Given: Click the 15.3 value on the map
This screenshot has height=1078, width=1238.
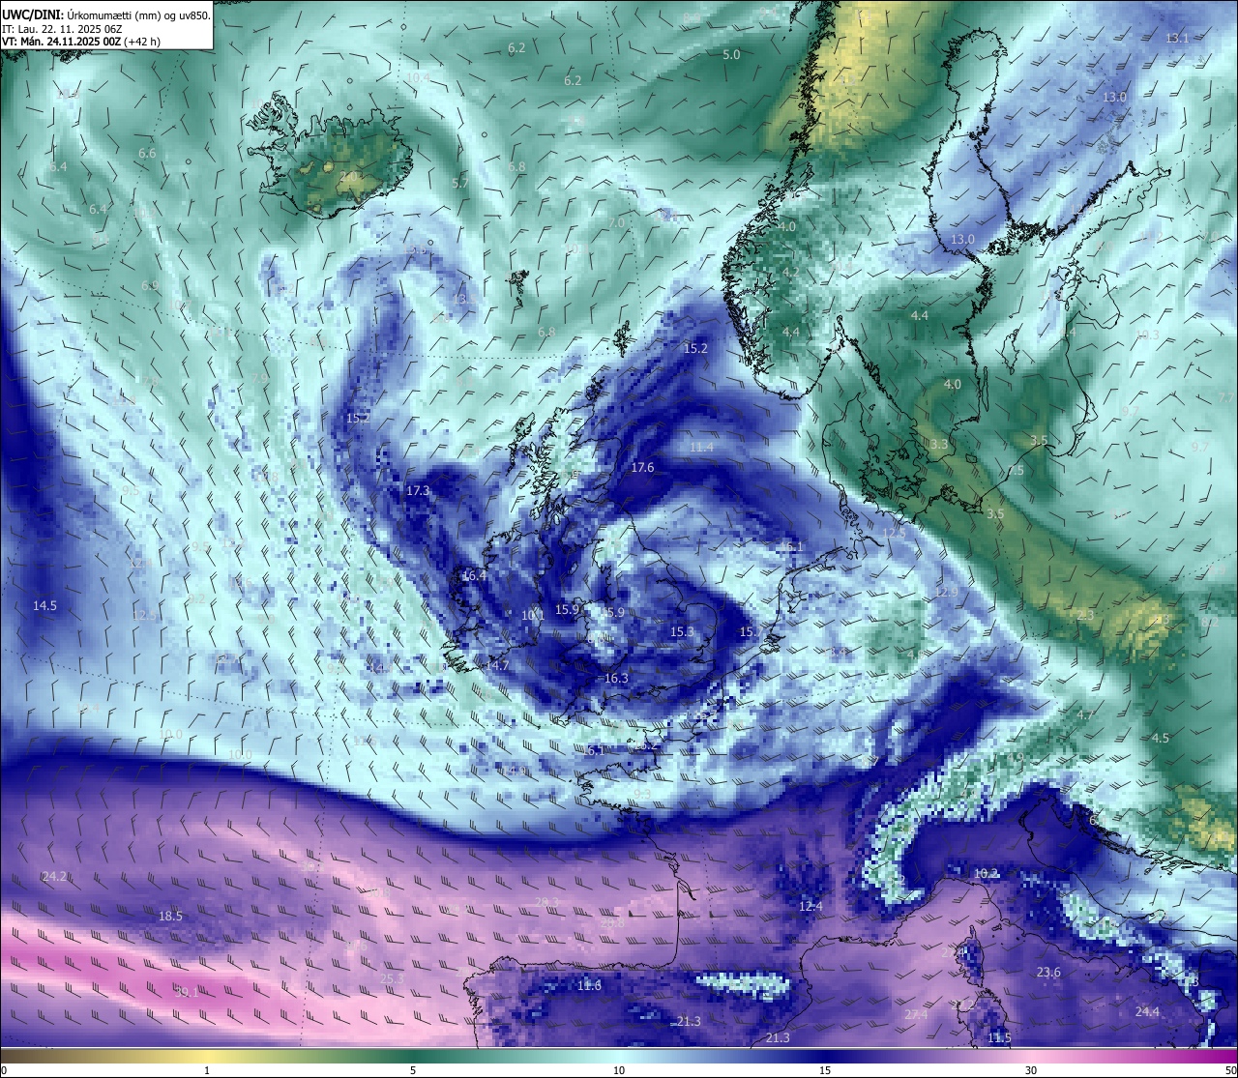Looking at the screenshot, I should click(682, 632).
